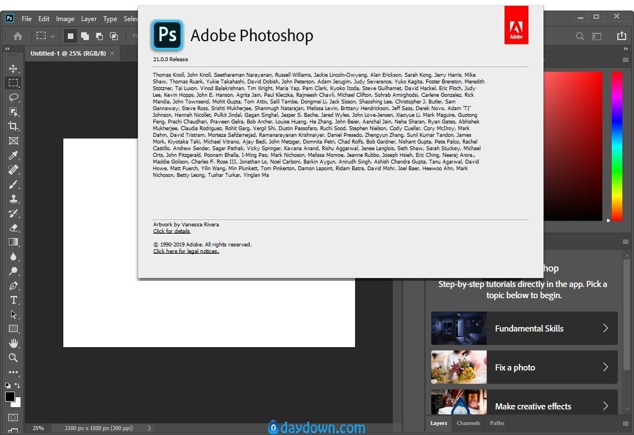The width and height of the screenshot is (634, 435).
Task: Select the Lasso tool
Action: pos(13,97)
